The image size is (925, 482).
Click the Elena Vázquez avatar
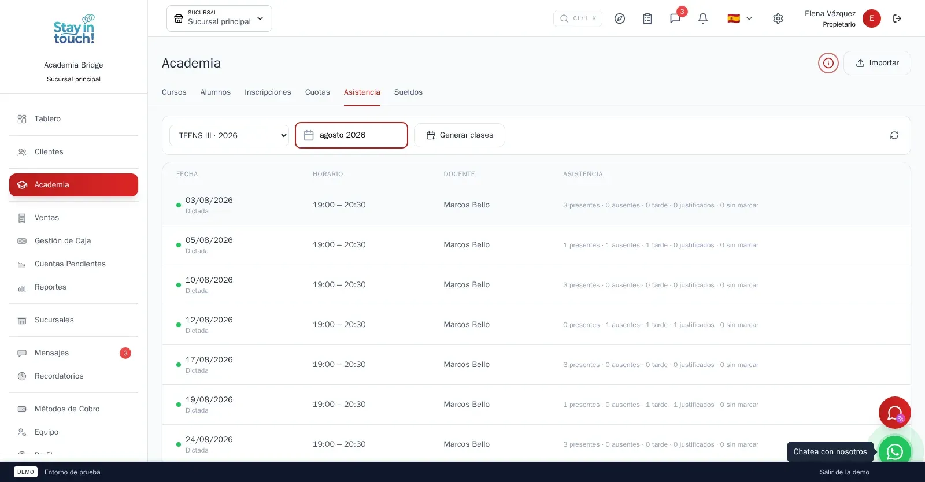pos(872,18)
